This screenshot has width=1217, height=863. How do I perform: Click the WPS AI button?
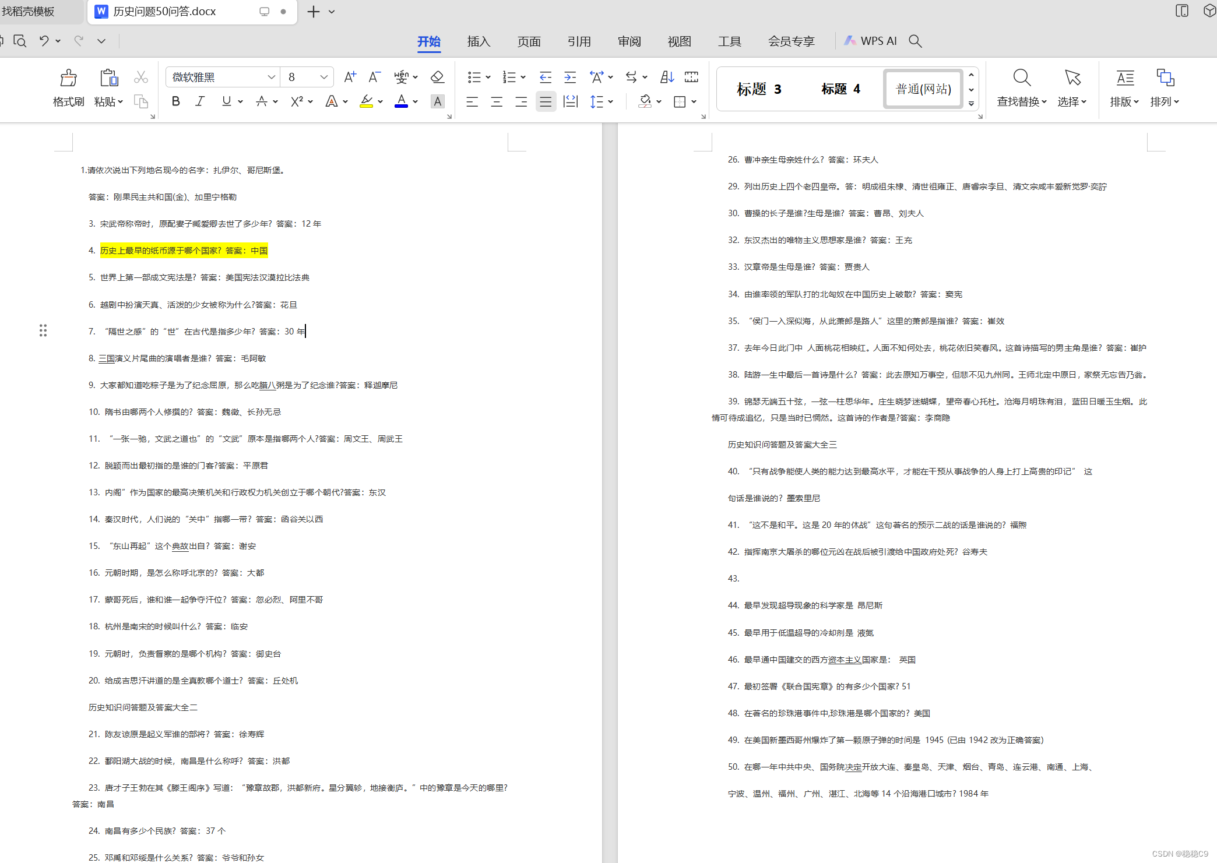pos(871,41)
